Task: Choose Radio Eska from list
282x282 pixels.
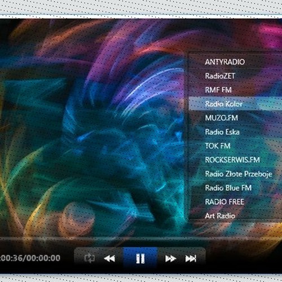Action: point(235,132)
